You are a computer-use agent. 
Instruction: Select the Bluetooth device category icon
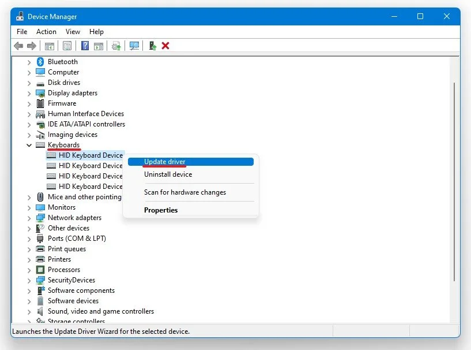pyautogui.click(x=39, y=61)
